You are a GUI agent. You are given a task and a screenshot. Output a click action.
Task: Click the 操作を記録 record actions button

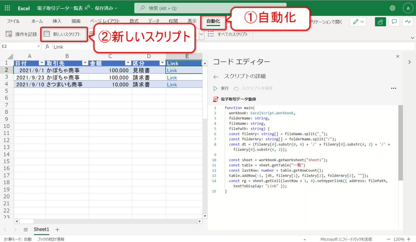pos(21,34)
